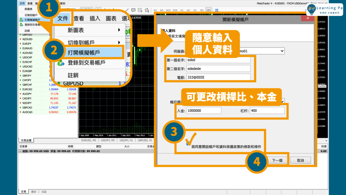
Task: Click the 電郵 input field
Action: [x=219, y=78]
